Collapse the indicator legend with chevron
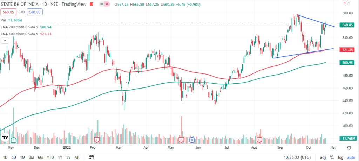 coord(5,41)
